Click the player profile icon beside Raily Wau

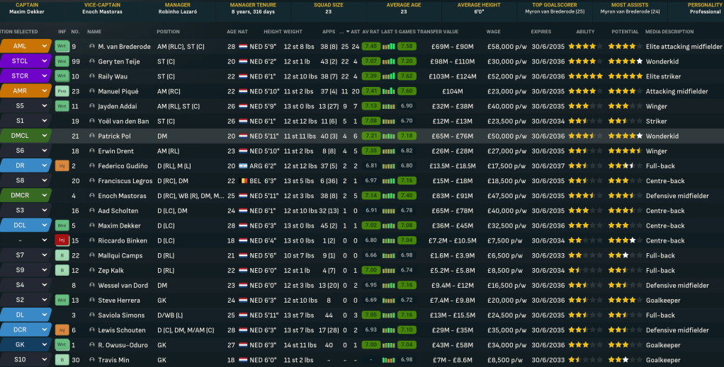coord(92,76)
